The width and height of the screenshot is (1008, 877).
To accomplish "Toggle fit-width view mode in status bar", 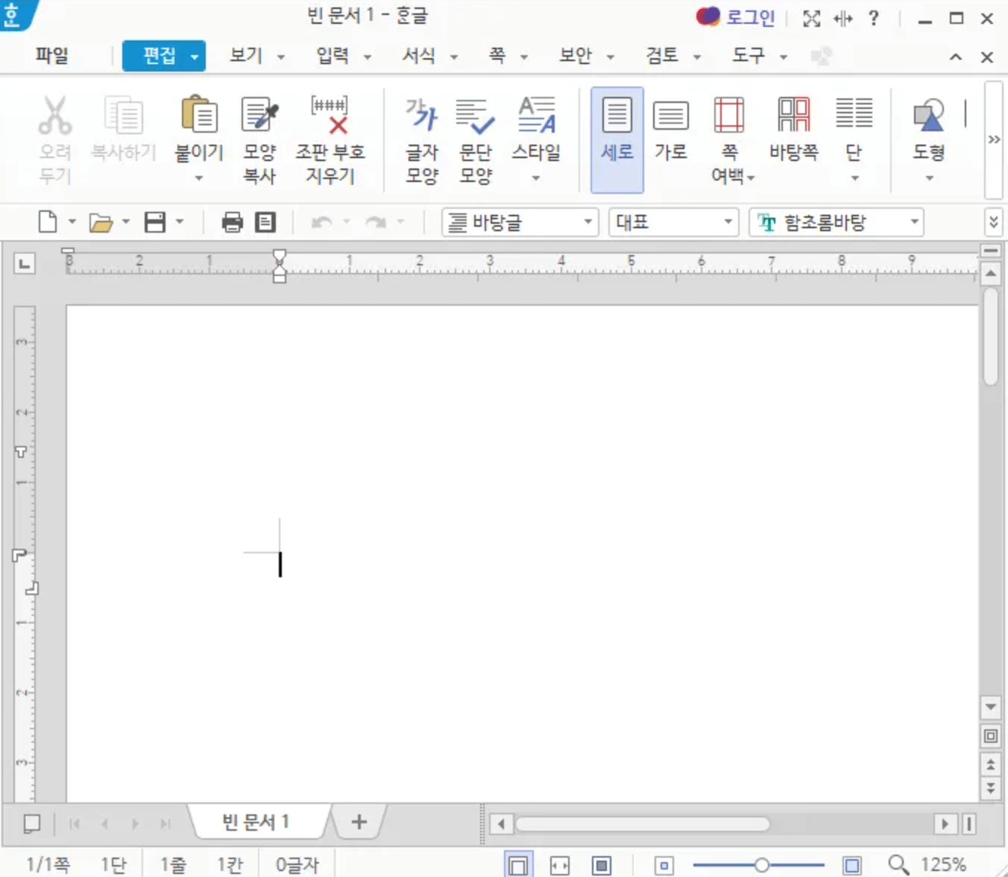I will tap(559, 865).
